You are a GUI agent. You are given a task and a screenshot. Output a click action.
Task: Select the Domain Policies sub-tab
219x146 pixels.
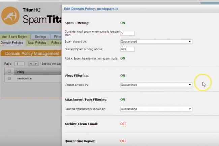point(12,43)
